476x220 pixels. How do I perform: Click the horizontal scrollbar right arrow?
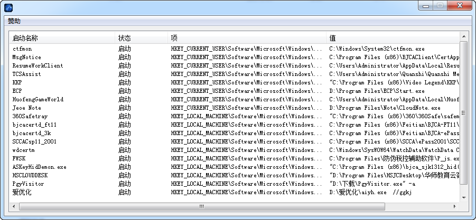point(455,206)
